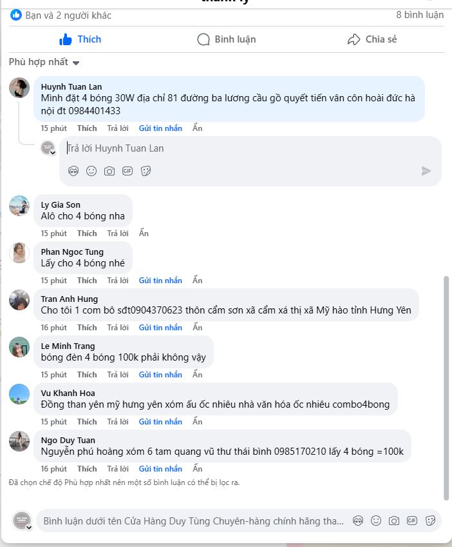The height and width of the screenshot is (547, 452).
Task: Click the Thích like button
Action: (x=80, y=39)
